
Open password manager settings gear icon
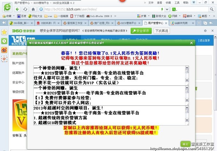coord(205,31)
